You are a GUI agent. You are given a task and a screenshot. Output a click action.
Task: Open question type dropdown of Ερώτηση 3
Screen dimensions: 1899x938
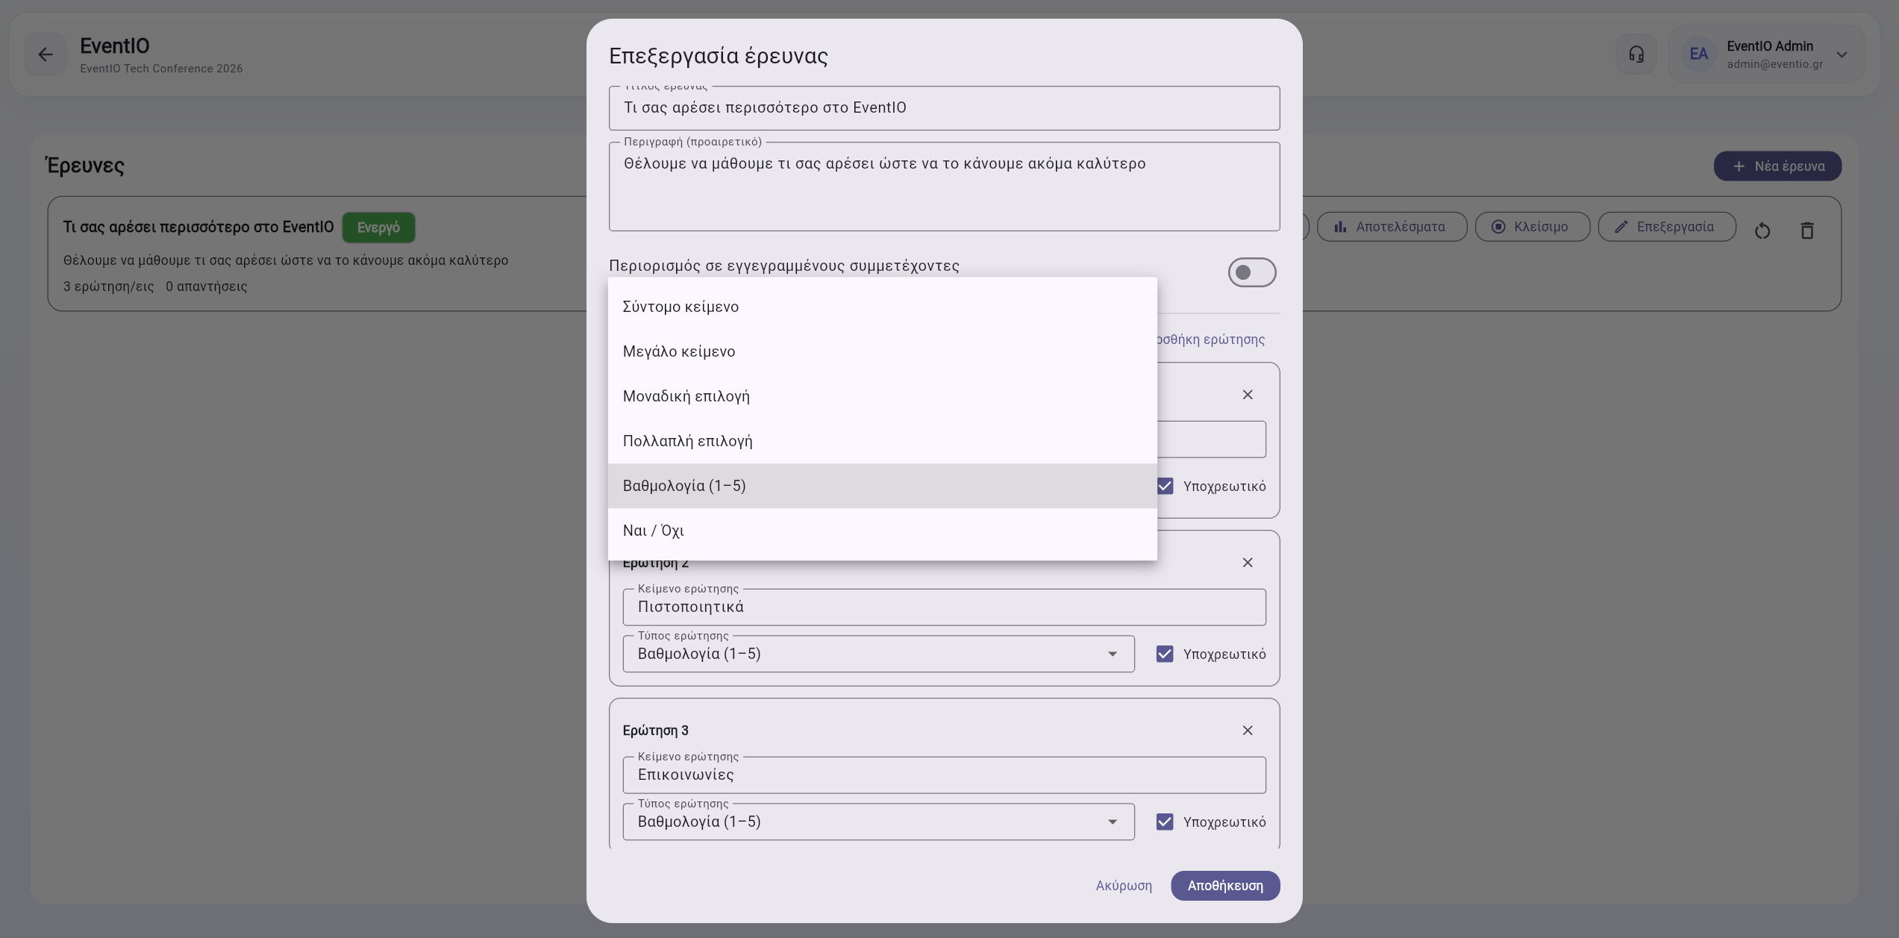click(x=879, y=822)
